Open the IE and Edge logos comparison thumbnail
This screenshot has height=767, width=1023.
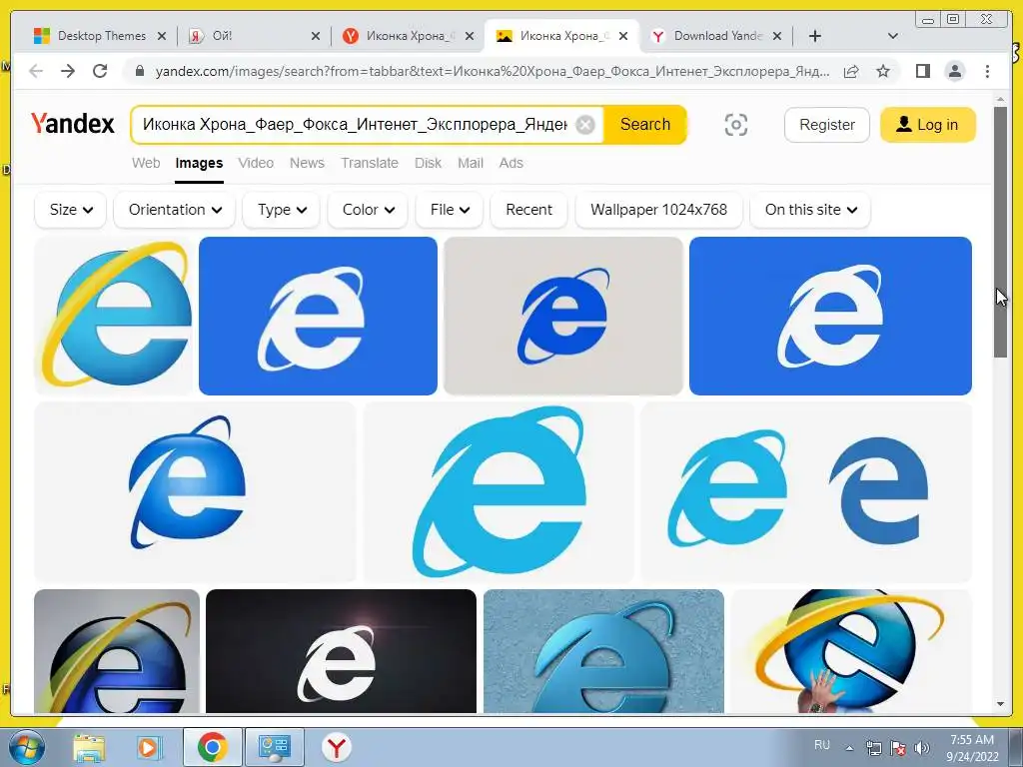click(806, 491)
